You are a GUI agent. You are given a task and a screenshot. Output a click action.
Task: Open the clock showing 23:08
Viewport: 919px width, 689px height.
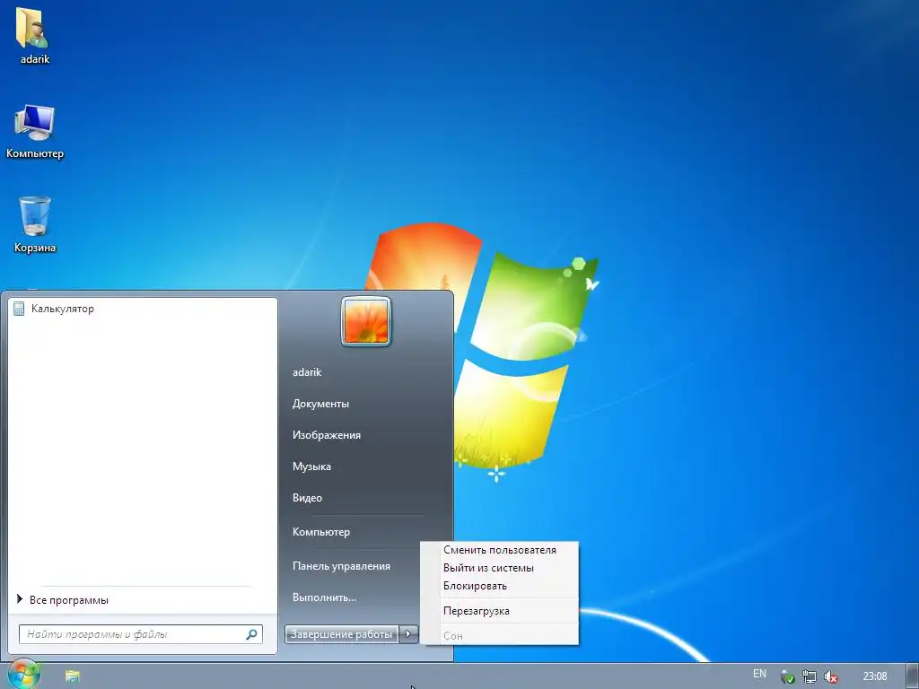874,676
